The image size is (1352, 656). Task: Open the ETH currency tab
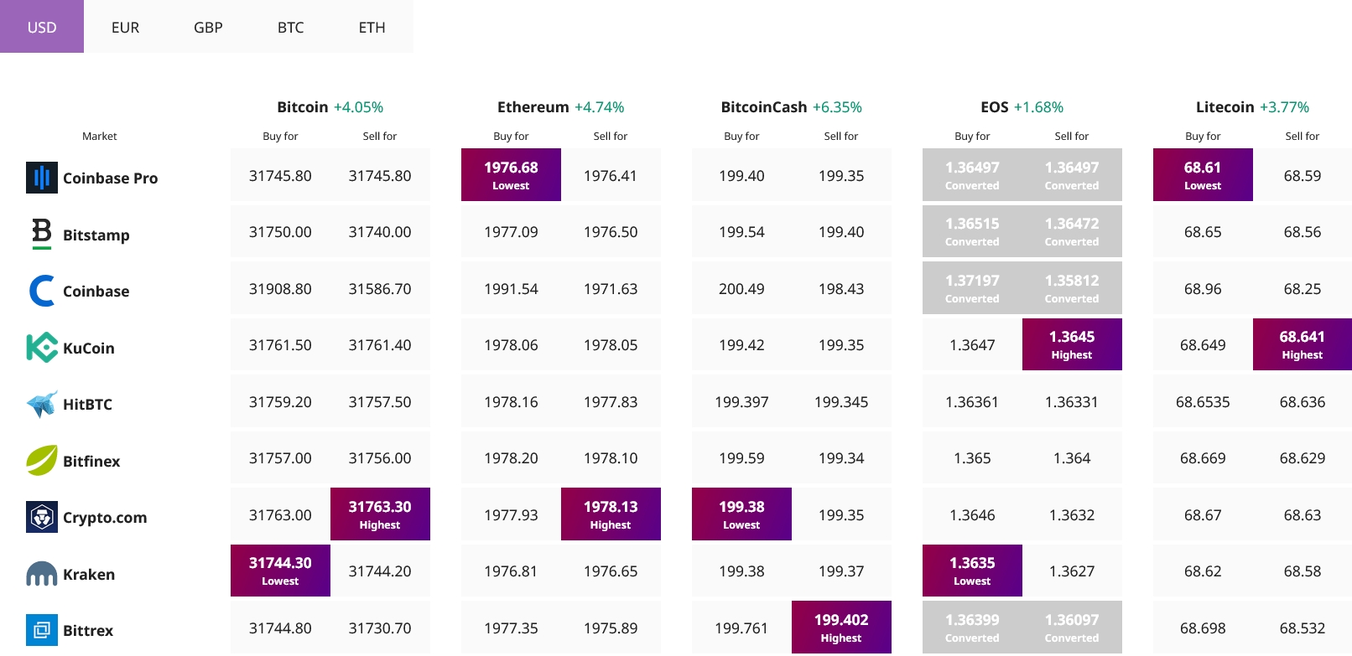tap(372, 27)
